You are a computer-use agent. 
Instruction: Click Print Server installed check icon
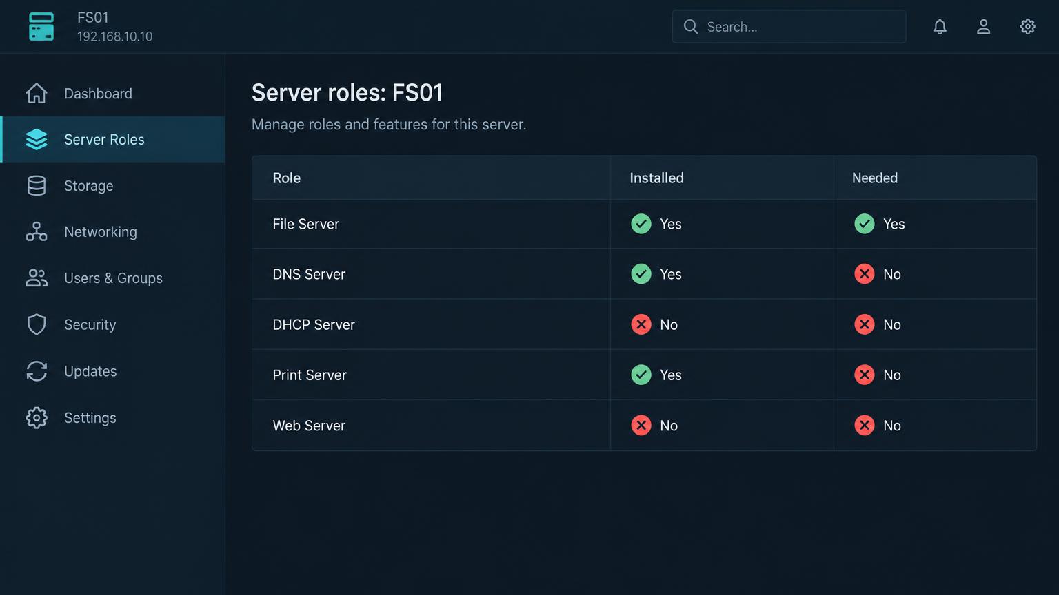tap(641, 375)
